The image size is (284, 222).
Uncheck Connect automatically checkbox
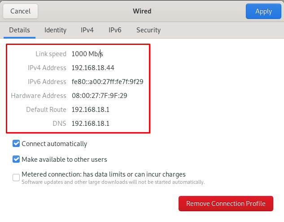click(16, 143)
